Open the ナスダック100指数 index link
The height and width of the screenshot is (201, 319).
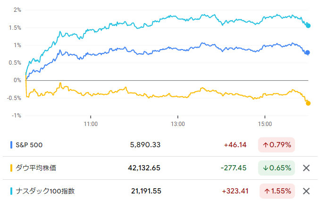45,191
